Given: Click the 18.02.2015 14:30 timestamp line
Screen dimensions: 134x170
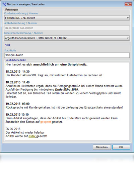Looking at the screenshot, I should (x=17, y=72).
